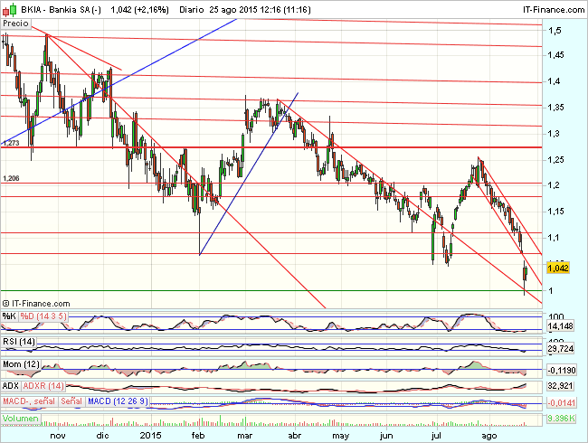
Task: Click the 9.396K volume value box
Action: (561, 418)
